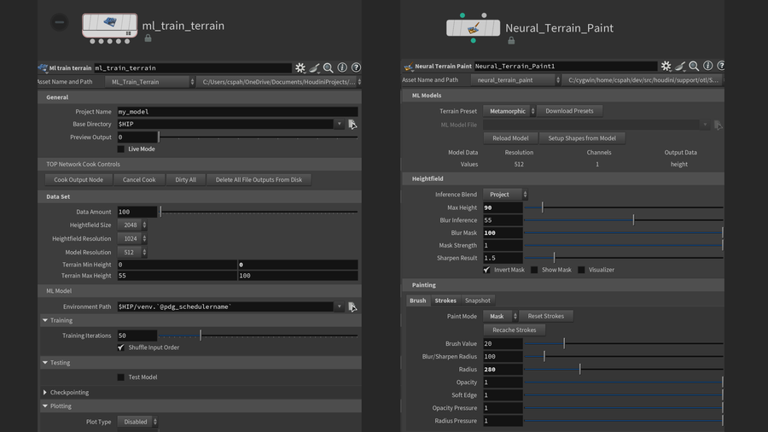Open info icon for ml_train_terrain node
The image size is (768, 432).
click(342, 67)
